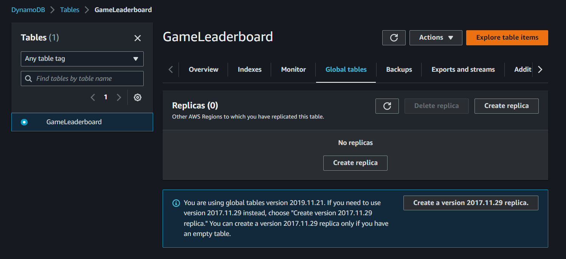Select the Global tables tab
This screenshot has height=259, width=566.
coord(346,69)
